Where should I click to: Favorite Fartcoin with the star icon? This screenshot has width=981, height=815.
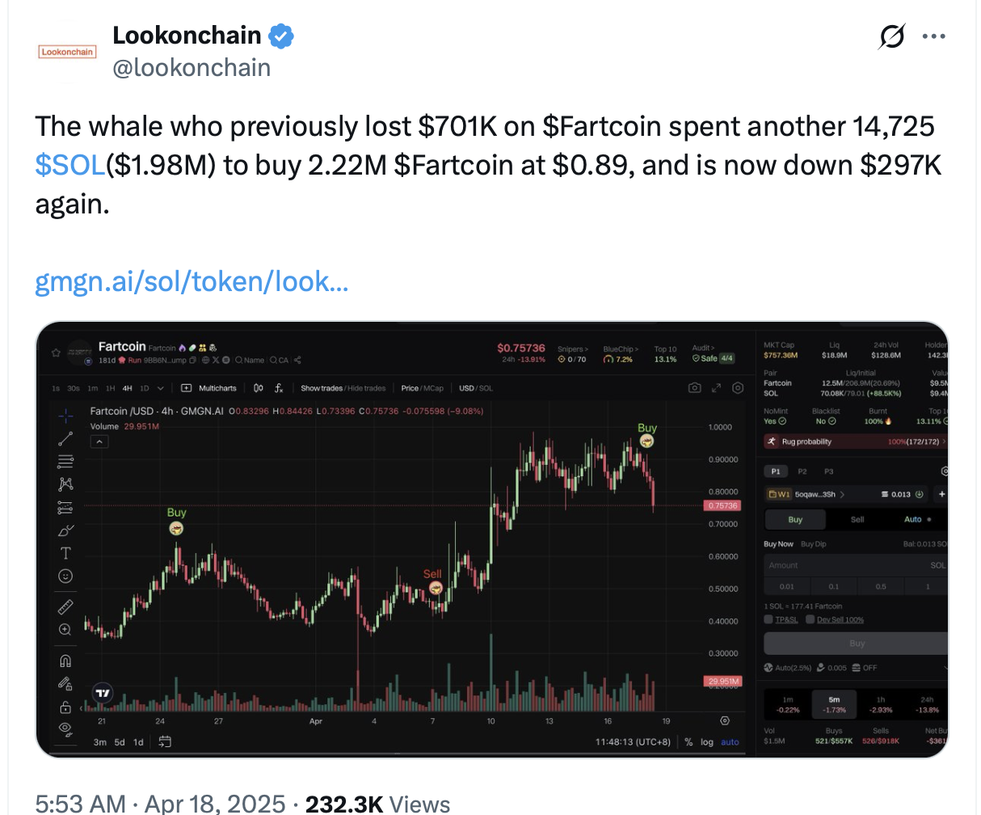[56, 353]
